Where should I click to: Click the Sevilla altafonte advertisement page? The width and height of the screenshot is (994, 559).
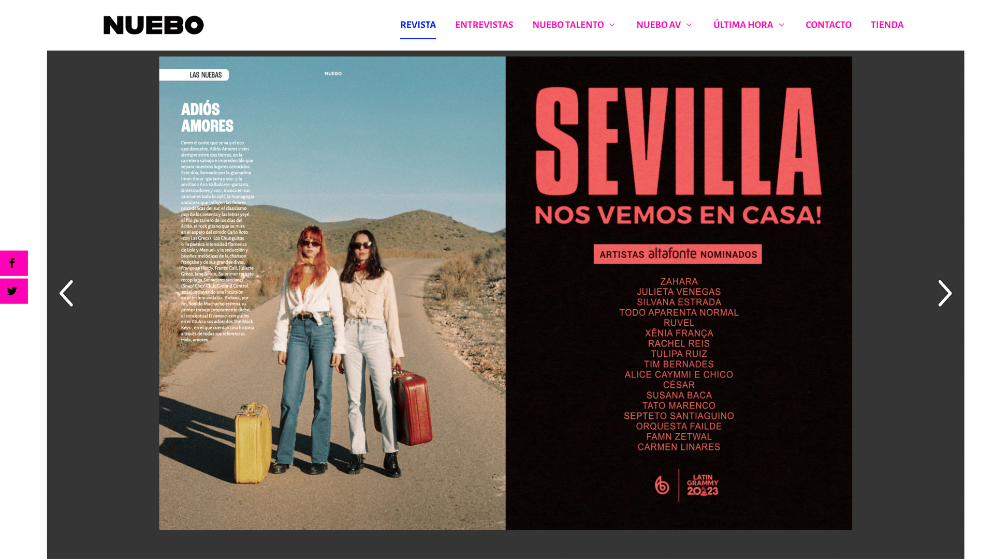tap(679, 293)
